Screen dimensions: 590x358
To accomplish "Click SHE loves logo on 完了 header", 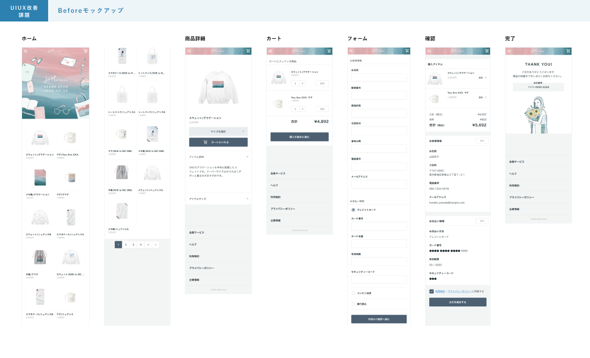I will click(537, 51).
